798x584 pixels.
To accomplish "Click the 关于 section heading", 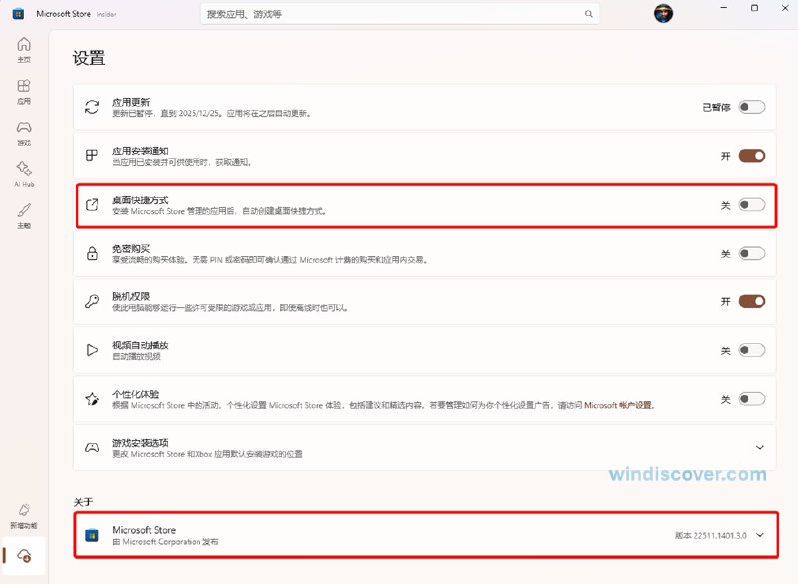I will point(83,502).
